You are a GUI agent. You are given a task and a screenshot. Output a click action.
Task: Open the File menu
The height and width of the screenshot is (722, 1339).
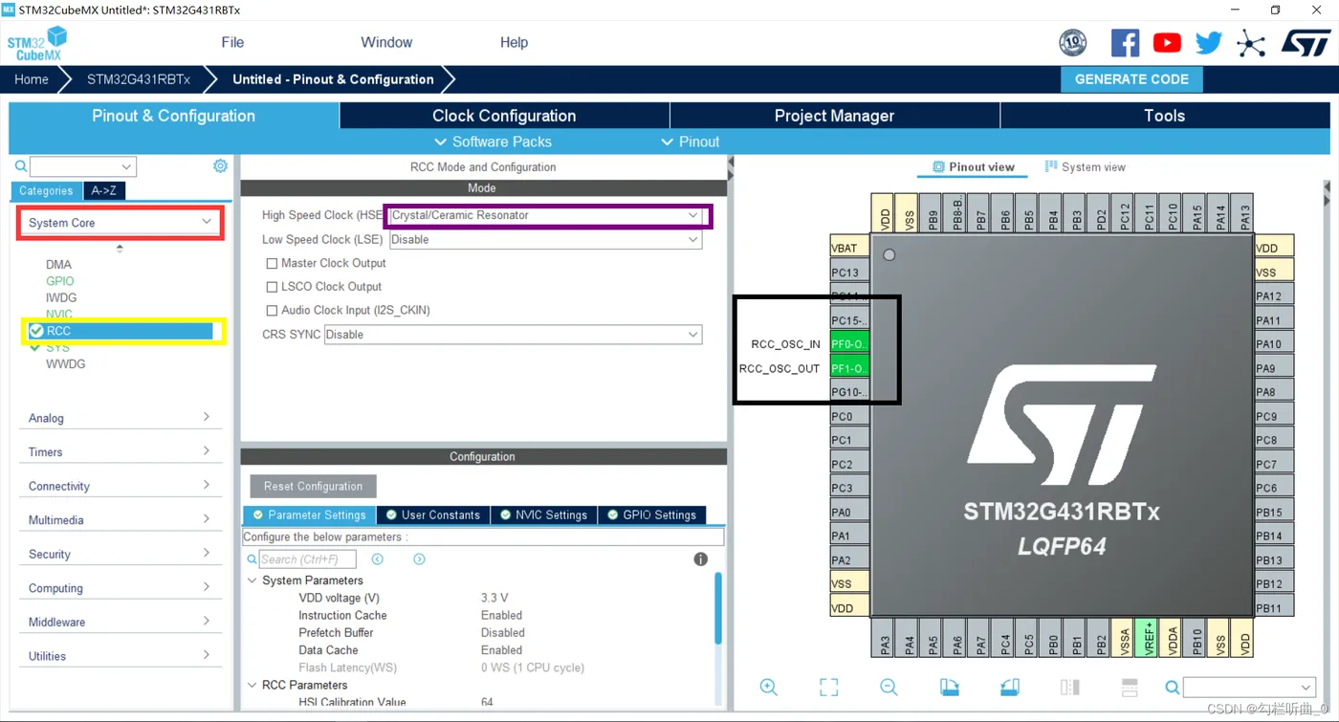tap(232, 42)
